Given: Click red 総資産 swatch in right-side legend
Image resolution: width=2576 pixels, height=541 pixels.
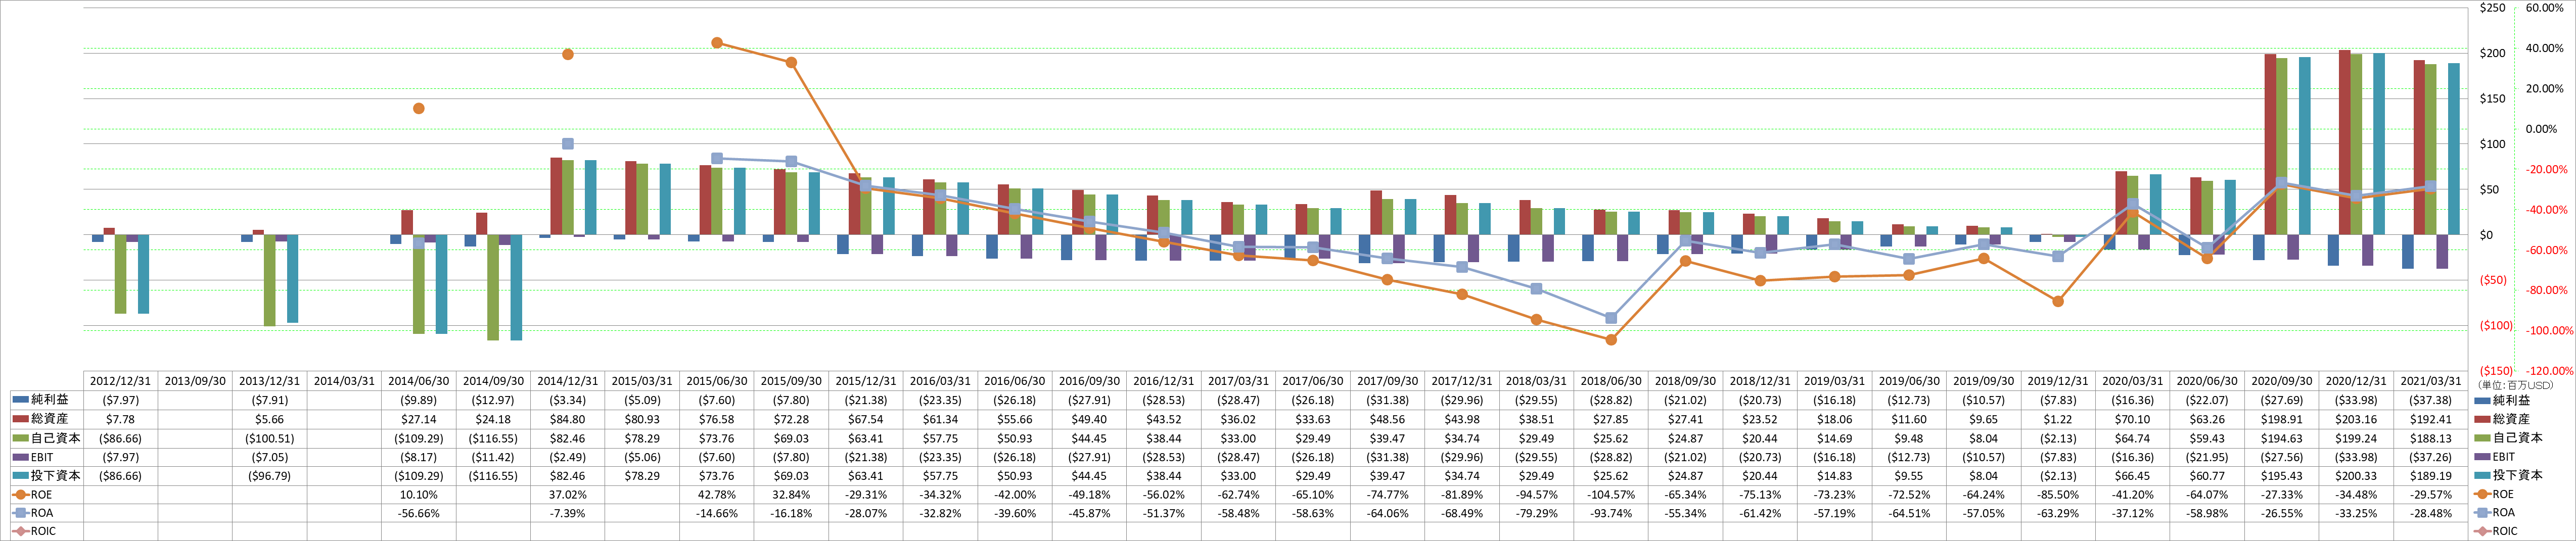Looking at the screenshot, I should pos(2482,419).
